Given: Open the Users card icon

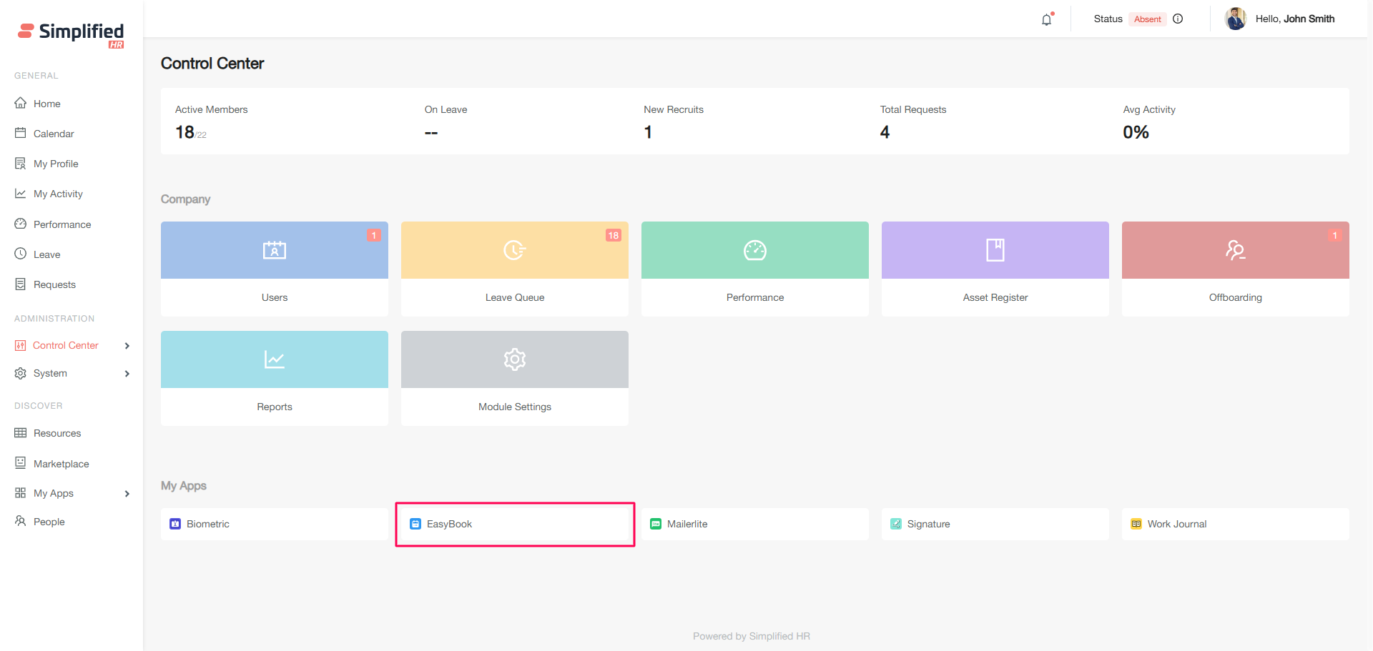Looking at the screenshot, I should click(274, 250).
